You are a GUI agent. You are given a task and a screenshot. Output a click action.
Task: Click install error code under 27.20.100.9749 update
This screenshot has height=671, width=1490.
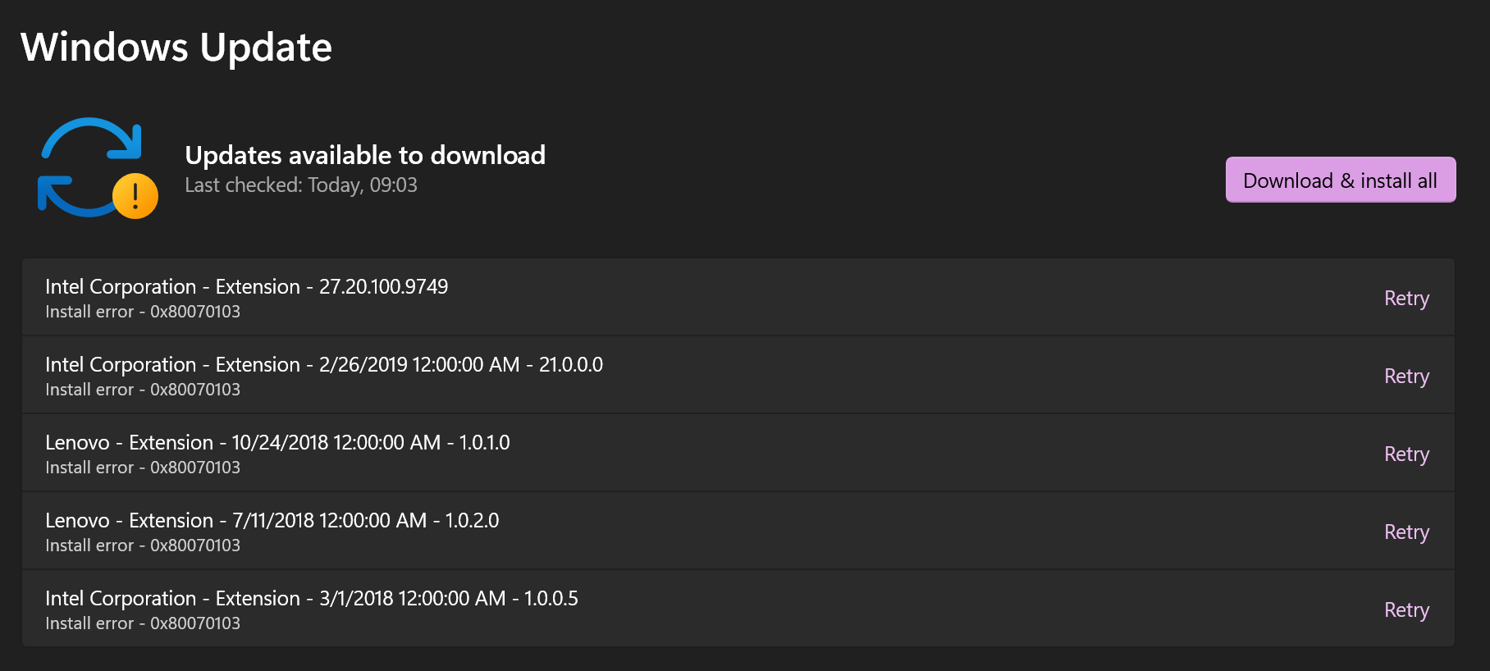(143, 312)
